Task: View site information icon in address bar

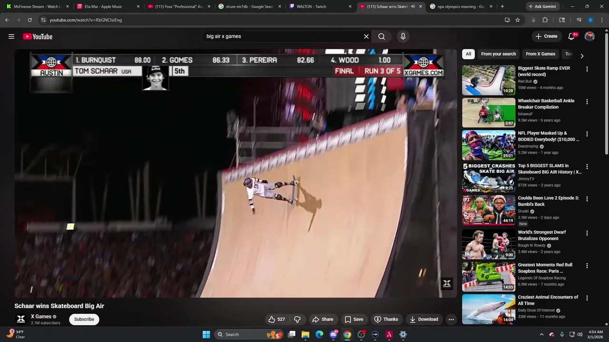Action: tap(43, 20)
